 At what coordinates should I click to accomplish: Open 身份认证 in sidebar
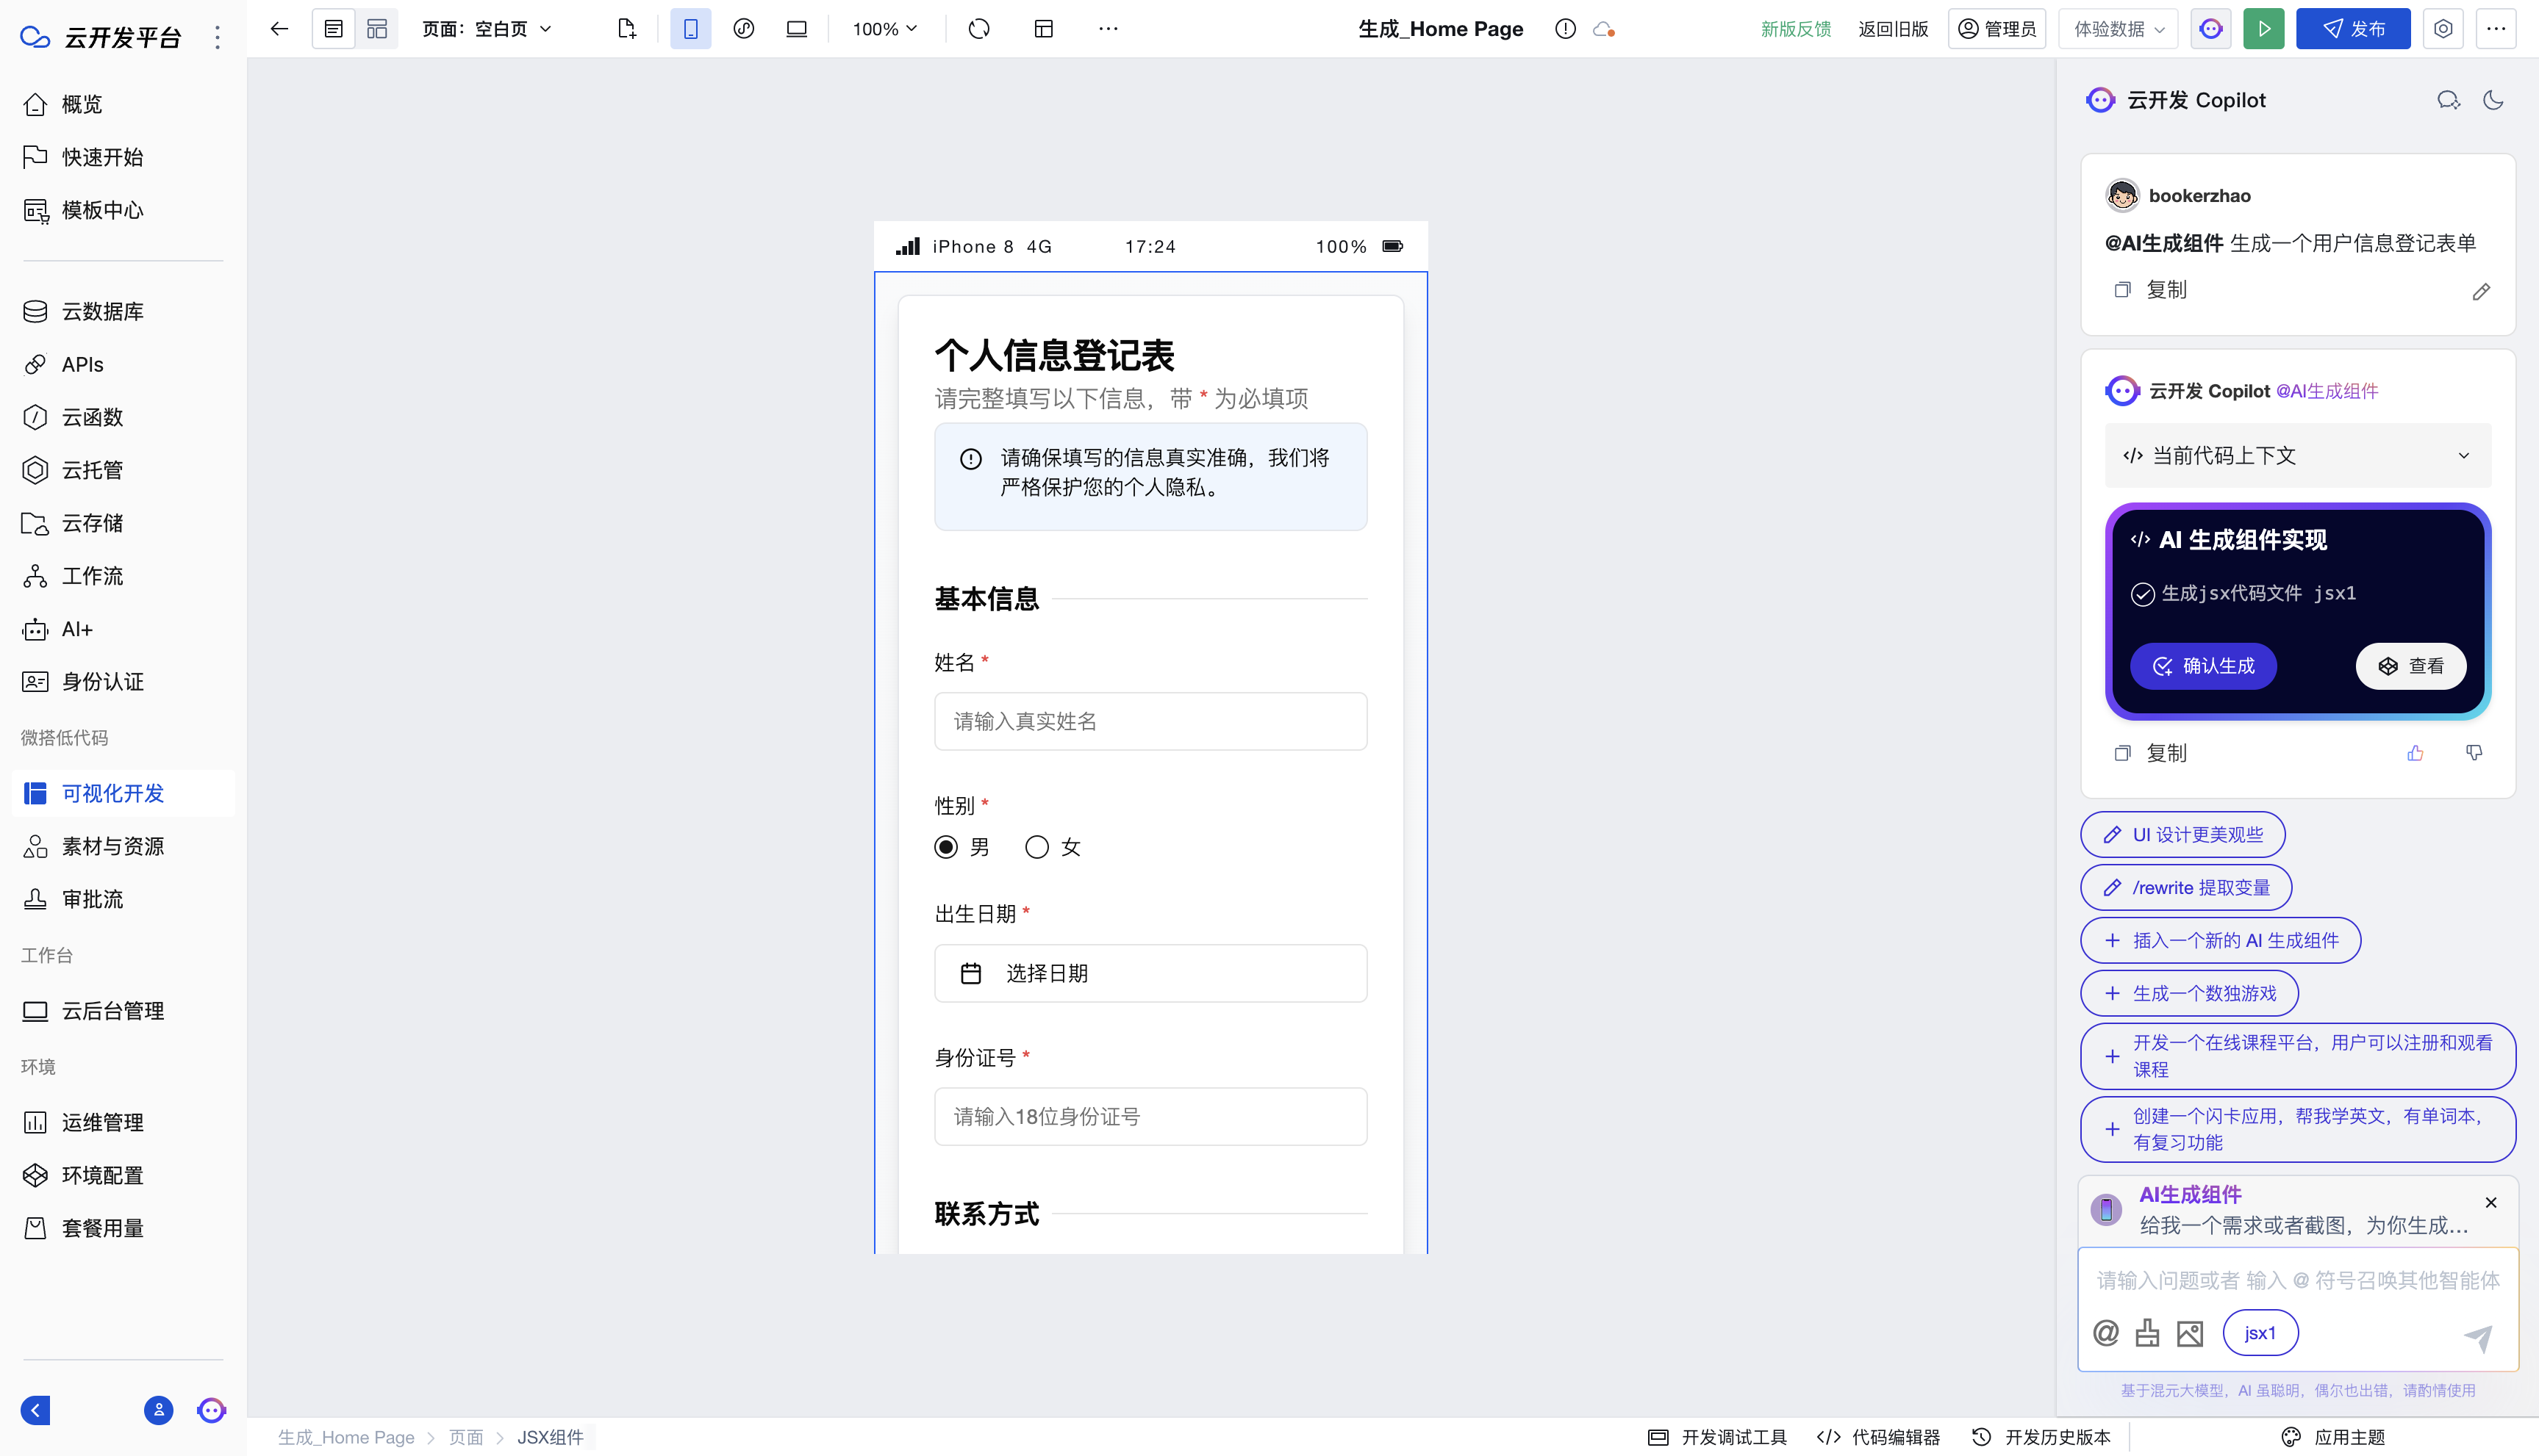point(123,682)
